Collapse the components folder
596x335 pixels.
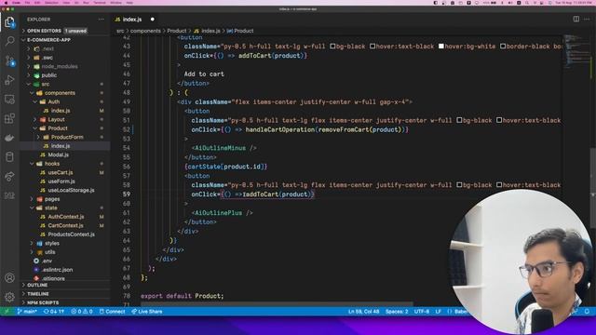60,93
